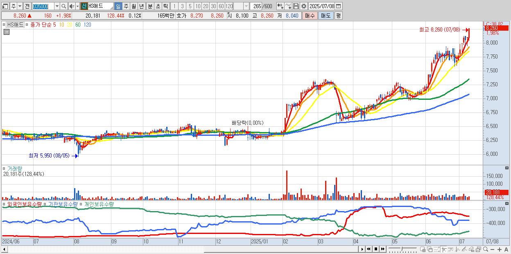Expand the stock code 035000 history dropdown
The height and width of the screenshot is (254, 511).
[57, 6]
